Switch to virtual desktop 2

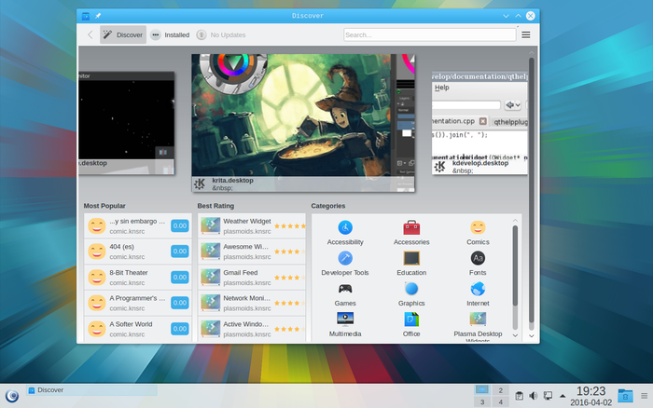pos(502,389)
